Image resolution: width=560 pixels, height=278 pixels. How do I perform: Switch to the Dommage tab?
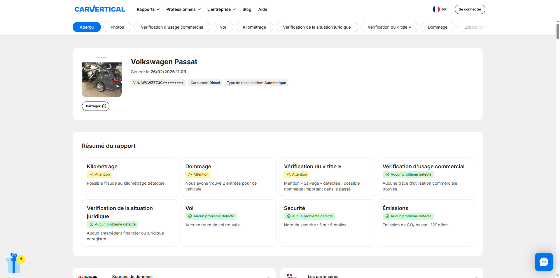pos(437,27)
